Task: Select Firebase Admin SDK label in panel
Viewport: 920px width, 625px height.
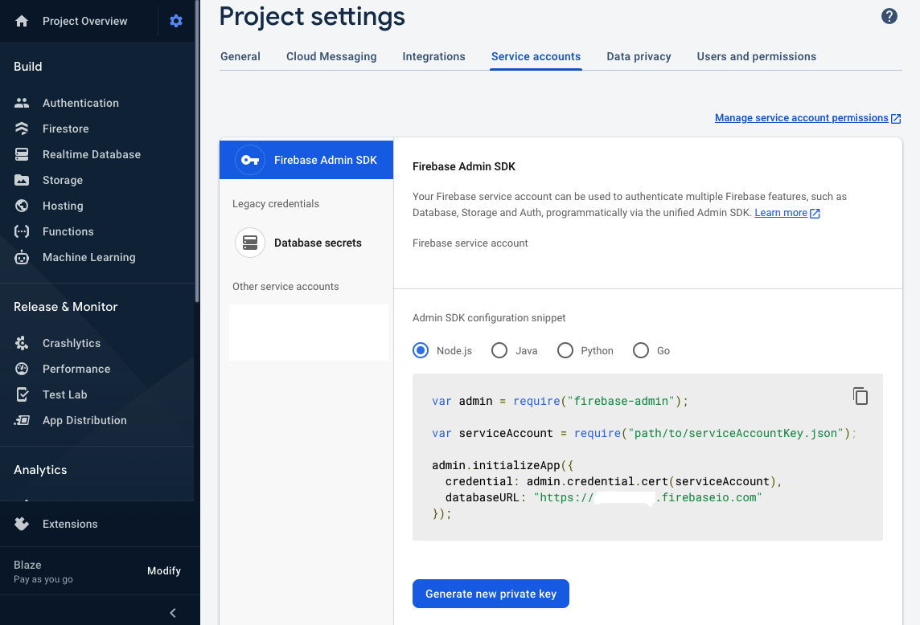Action: coord(325,160)
